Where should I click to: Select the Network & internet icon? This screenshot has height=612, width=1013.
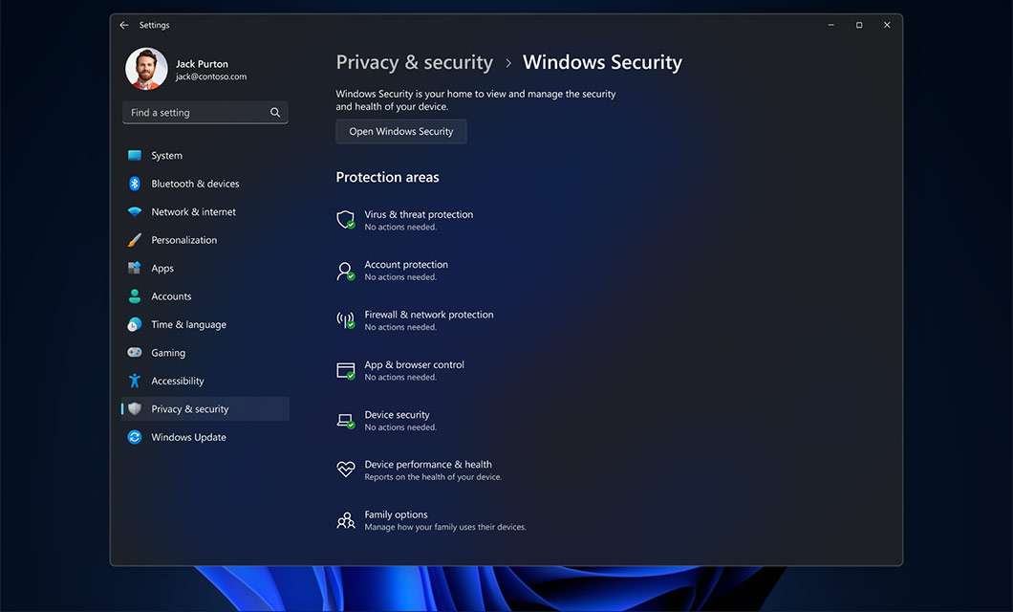coord(134,211)
